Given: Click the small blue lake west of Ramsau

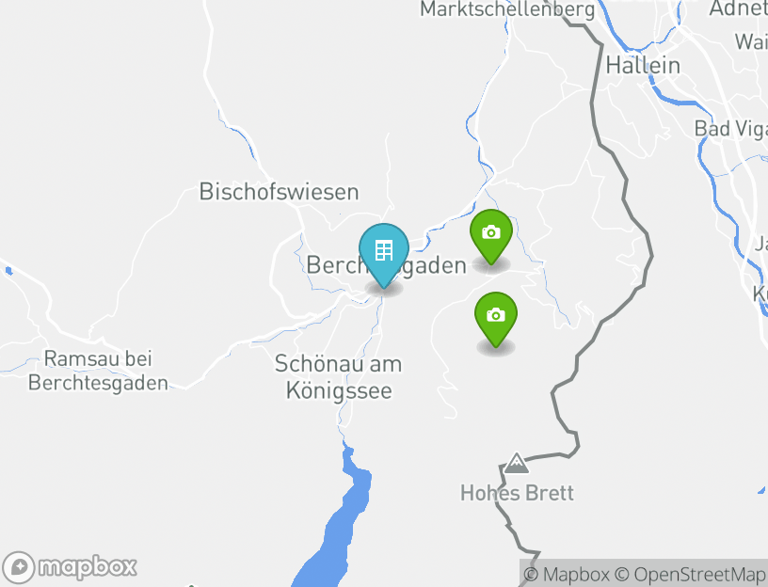Looking at the screenshot, I should tap(8, 271).
